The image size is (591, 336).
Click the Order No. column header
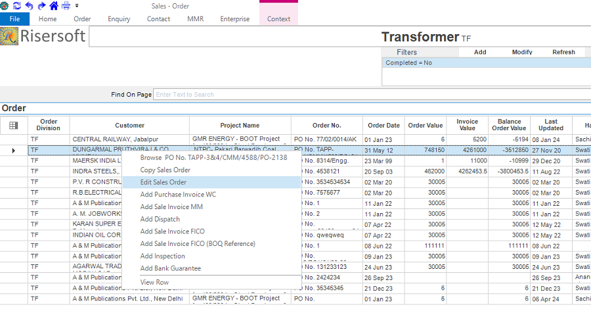327,125
